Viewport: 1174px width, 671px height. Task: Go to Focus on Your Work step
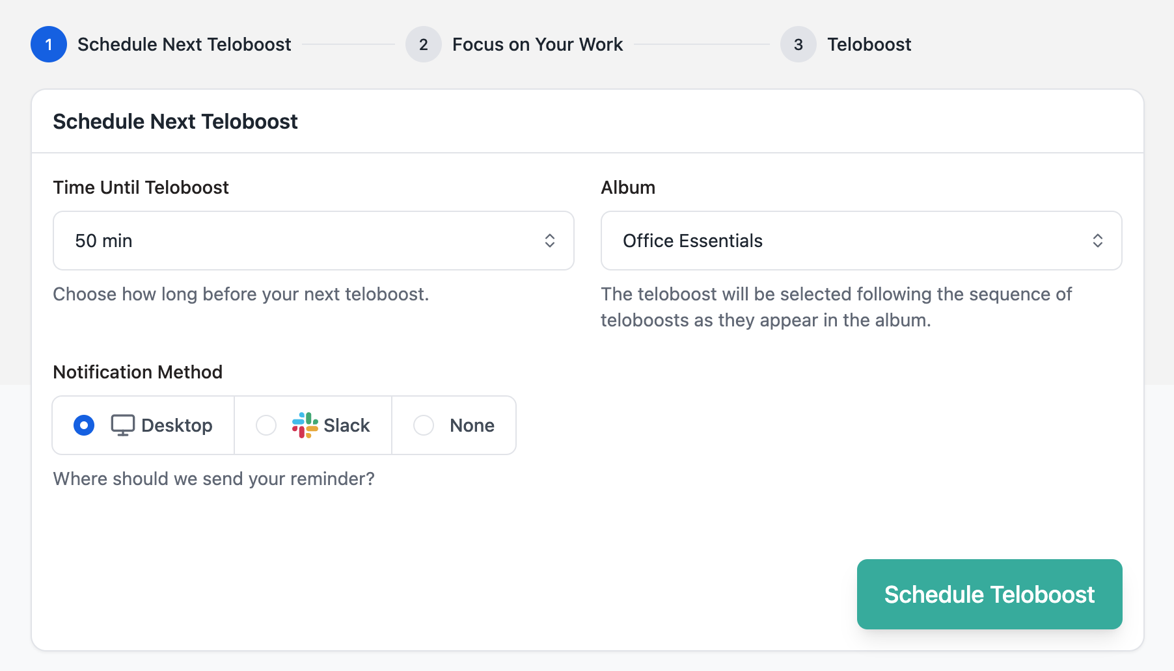click(538, 44)
